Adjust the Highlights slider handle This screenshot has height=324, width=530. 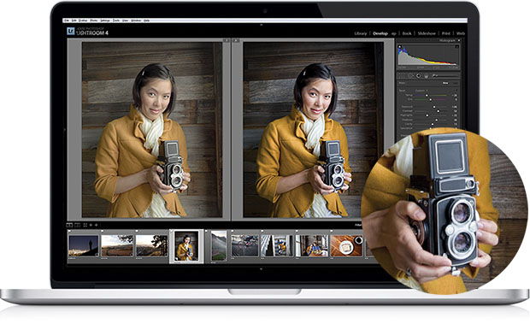pos(427,115)
